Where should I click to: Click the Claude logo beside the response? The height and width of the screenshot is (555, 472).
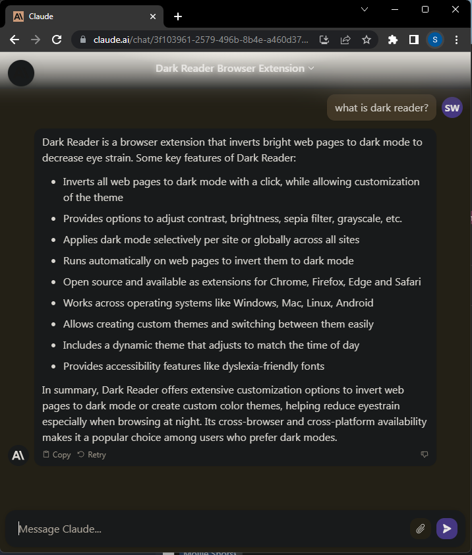click(18, 455)
